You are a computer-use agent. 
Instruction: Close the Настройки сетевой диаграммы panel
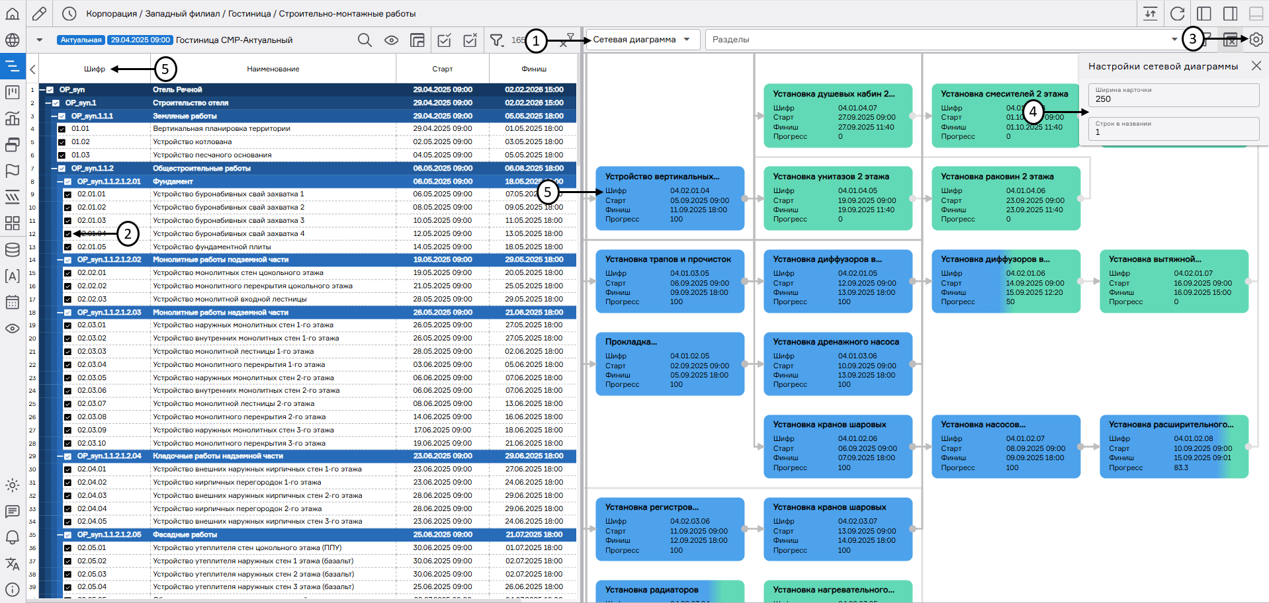coord(1256,66)
